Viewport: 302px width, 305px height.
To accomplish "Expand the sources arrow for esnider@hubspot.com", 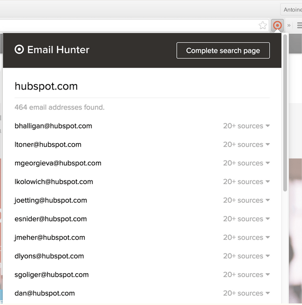I will (268, 219).
